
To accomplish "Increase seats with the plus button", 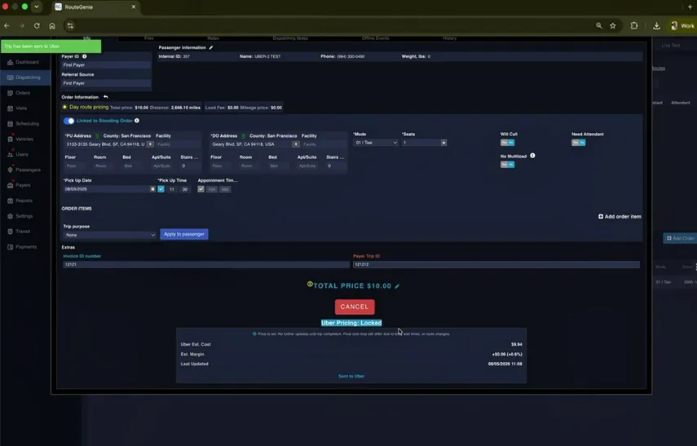I will (x=443, y=143).
